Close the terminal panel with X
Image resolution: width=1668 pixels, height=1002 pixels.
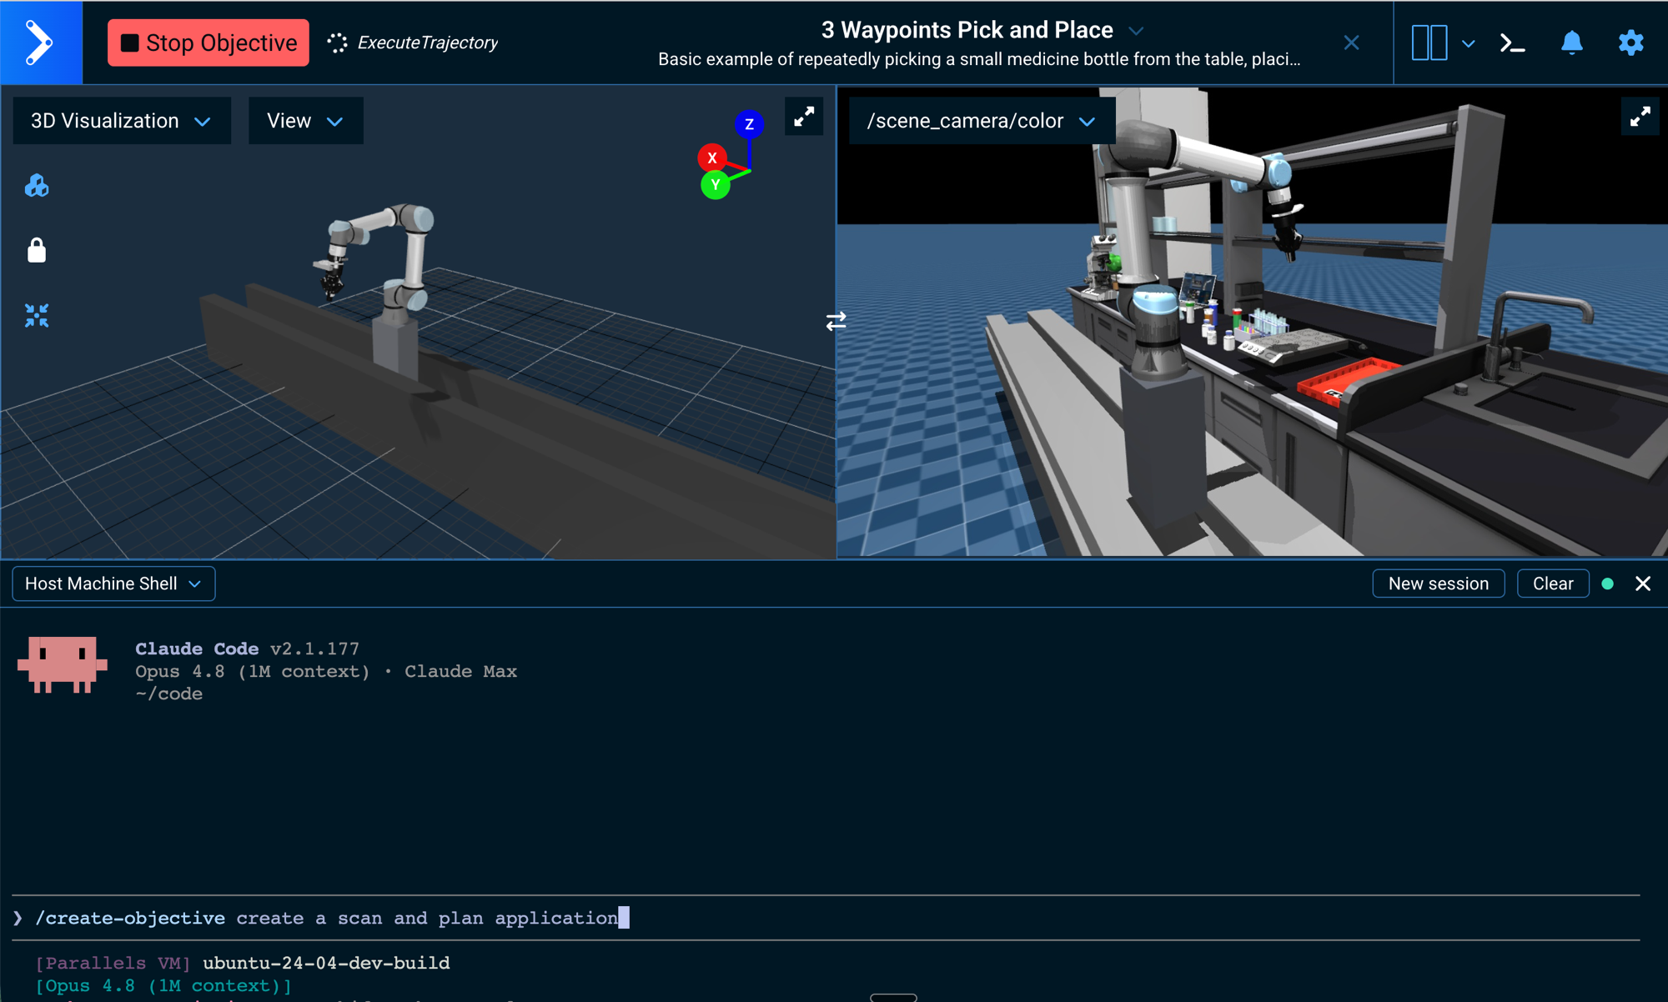pyautogui.click(x=1643, y=584)
